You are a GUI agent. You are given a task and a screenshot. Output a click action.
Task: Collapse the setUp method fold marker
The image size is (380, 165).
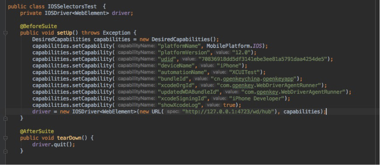[x=6, y=33]
